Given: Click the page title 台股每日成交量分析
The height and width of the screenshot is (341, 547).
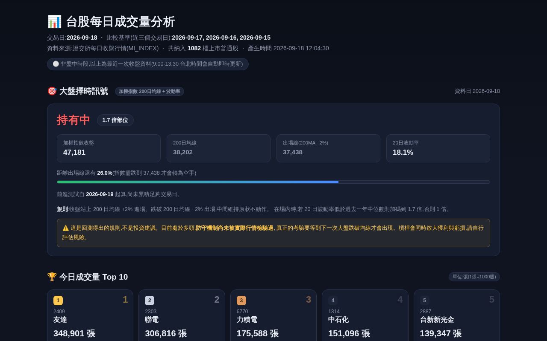Looking at the screenshot, I should point(121,22).
